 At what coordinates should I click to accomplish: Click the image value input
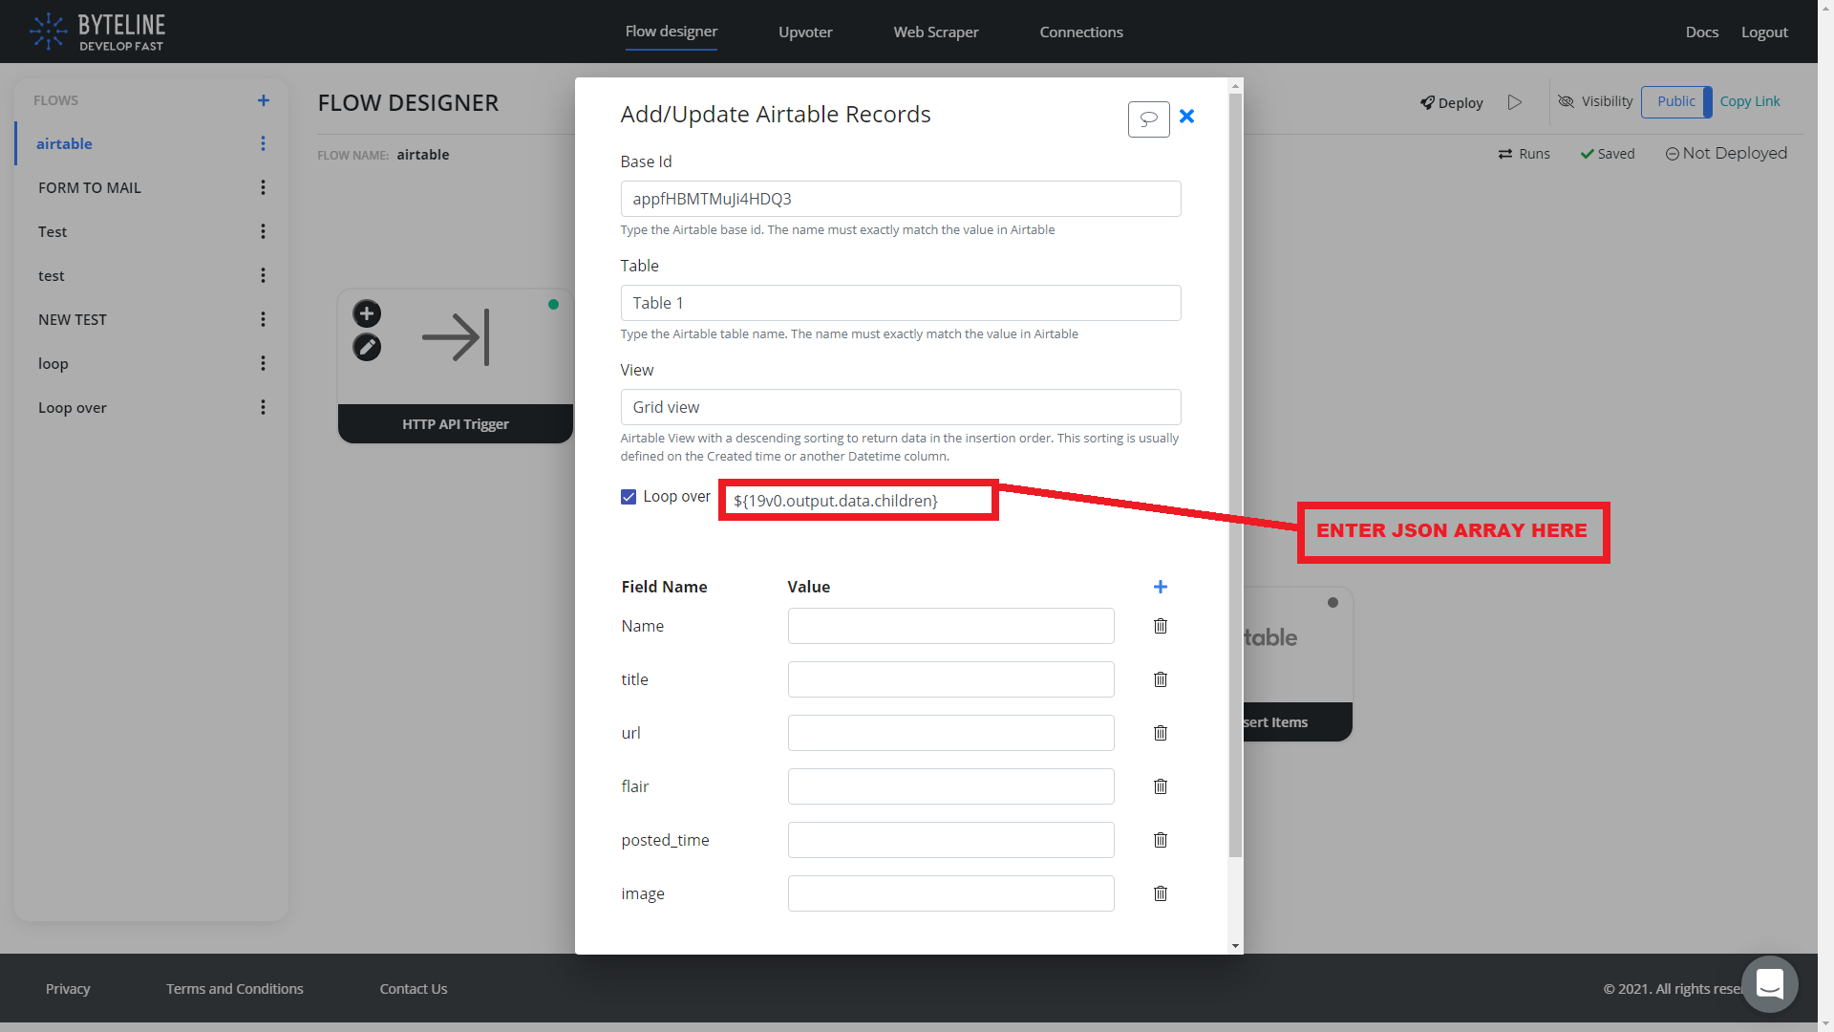[951, 893]
